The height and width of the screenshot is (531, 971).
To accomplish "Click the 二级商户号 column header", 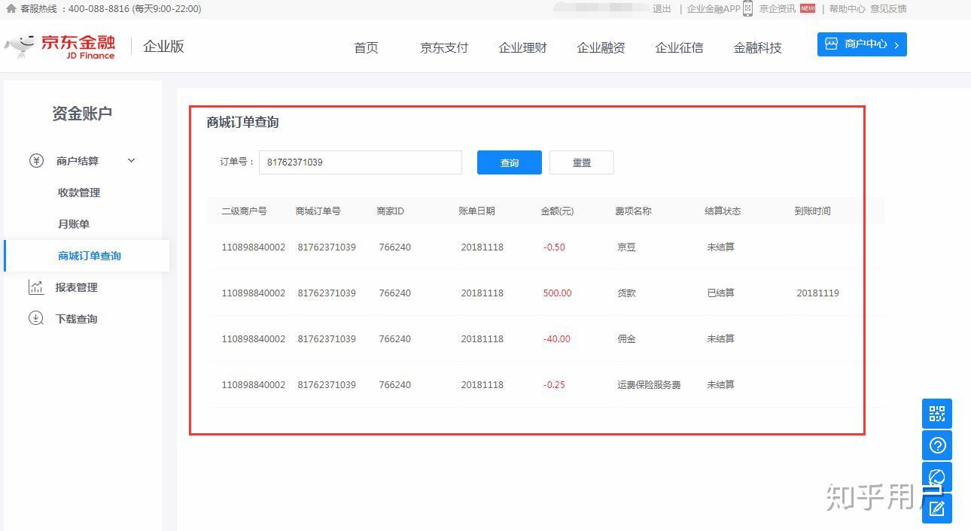I will coord(244,211).
